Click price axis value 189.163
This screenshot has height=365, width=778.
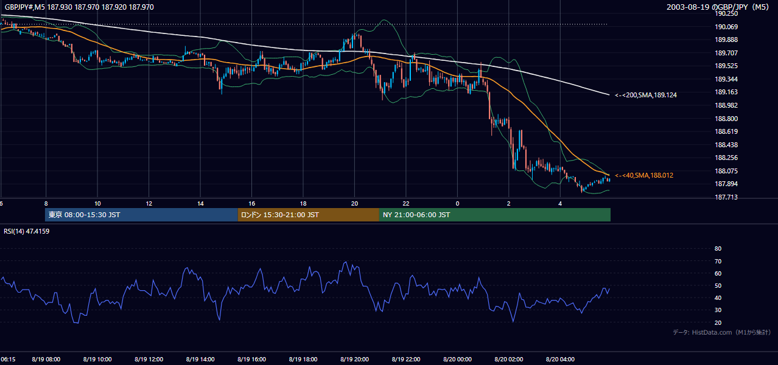pyautogui.click(x=726, y=92)
